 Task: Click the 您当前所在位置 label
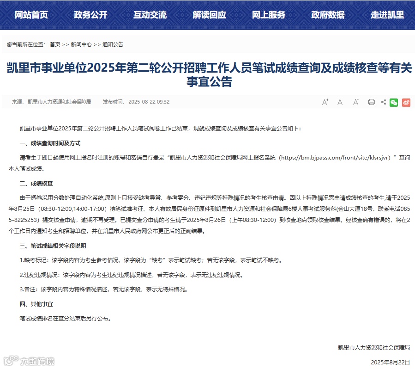point(26,44)
